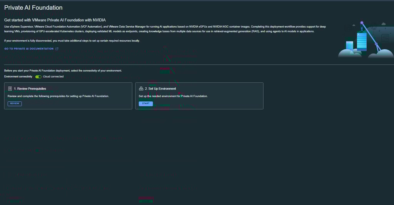
Task: Click the 'Private AI Foundation' page heading
Action: (33, 8)
